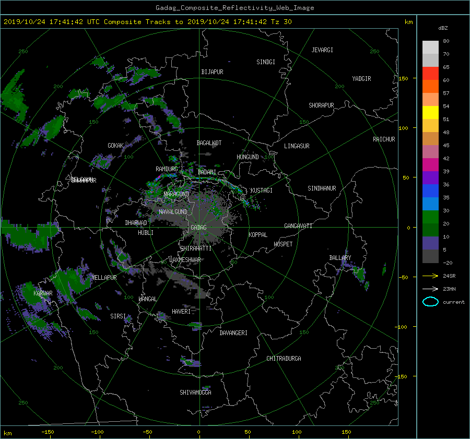Image resolution: width=470 pixels, height=439 pixels.
Task: Click the NAVALGUND city label
Action: [173, 212]
